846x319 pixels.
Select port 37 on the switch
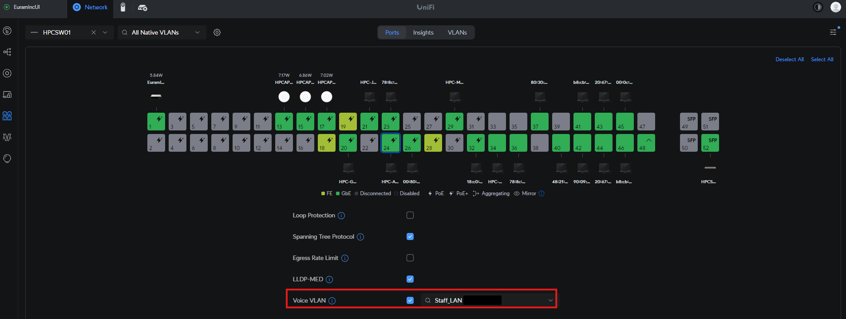540,122
